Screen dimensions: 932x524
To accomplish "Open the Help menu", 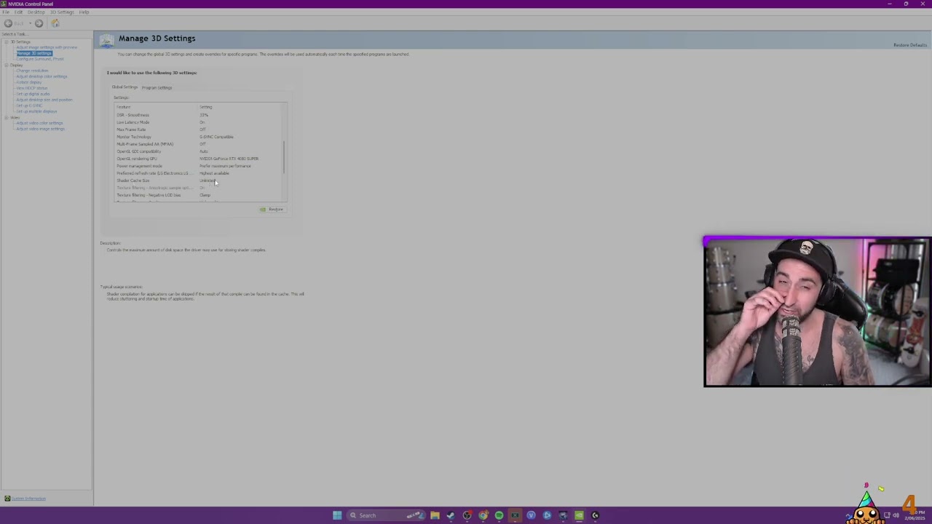I will click(x=84, y=12).
